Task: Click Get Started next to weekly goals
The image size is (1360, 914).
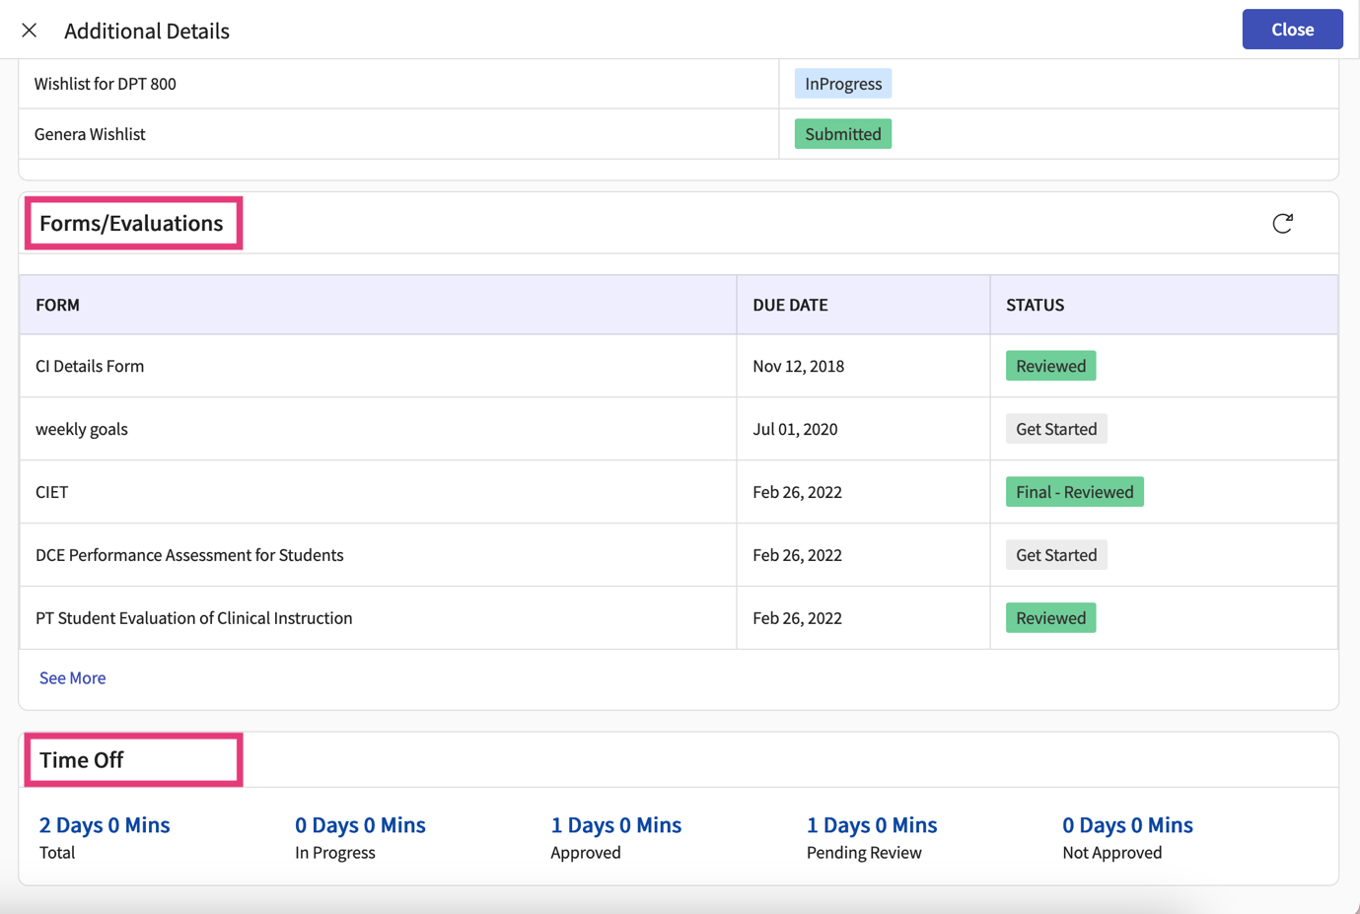Action: (1055, 428)
